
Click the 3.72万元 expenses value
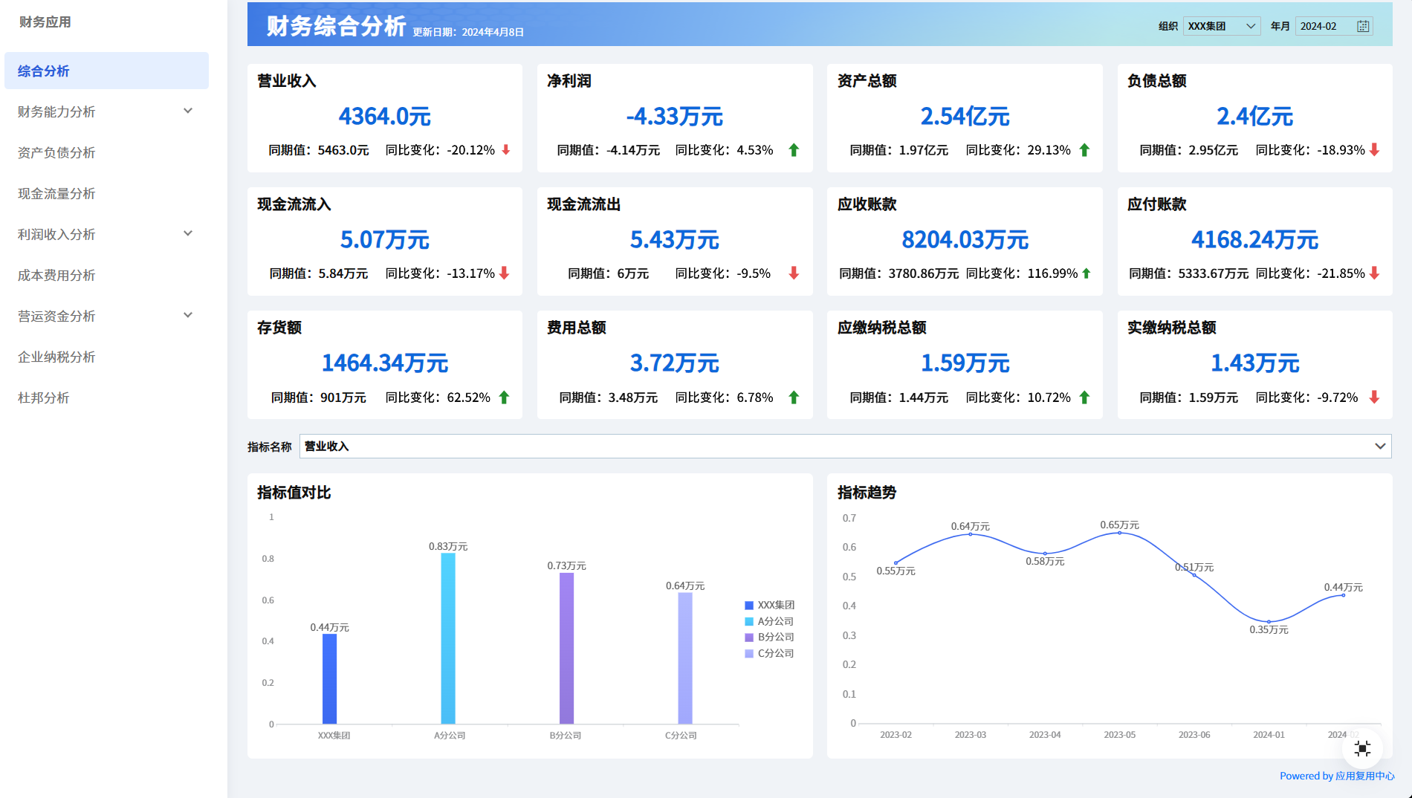(674, 363)
